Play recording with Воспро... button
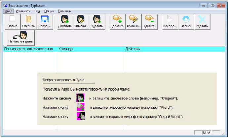This screenshot has height=138, width=228. point(170,22)
